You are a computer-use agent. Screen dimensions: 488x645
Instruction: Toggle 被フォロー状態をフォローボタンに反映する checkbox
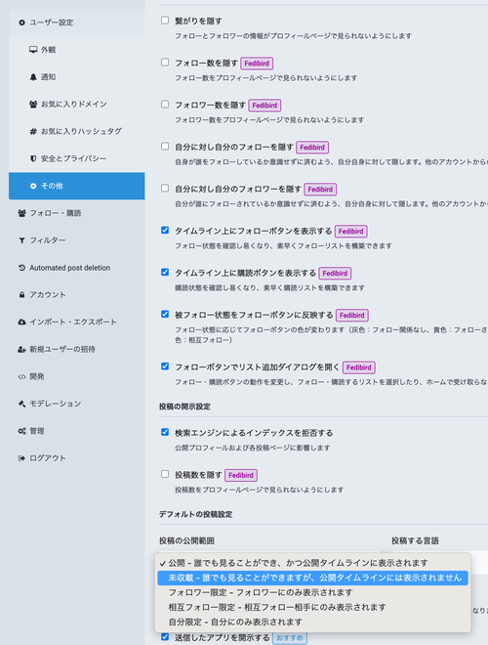[165, 314]
